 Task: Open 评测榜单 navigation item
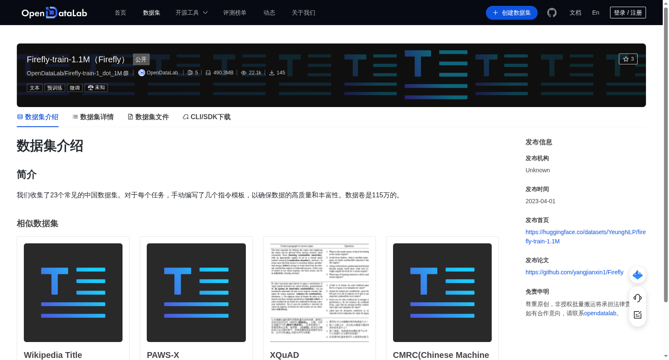tap(235, 13)
